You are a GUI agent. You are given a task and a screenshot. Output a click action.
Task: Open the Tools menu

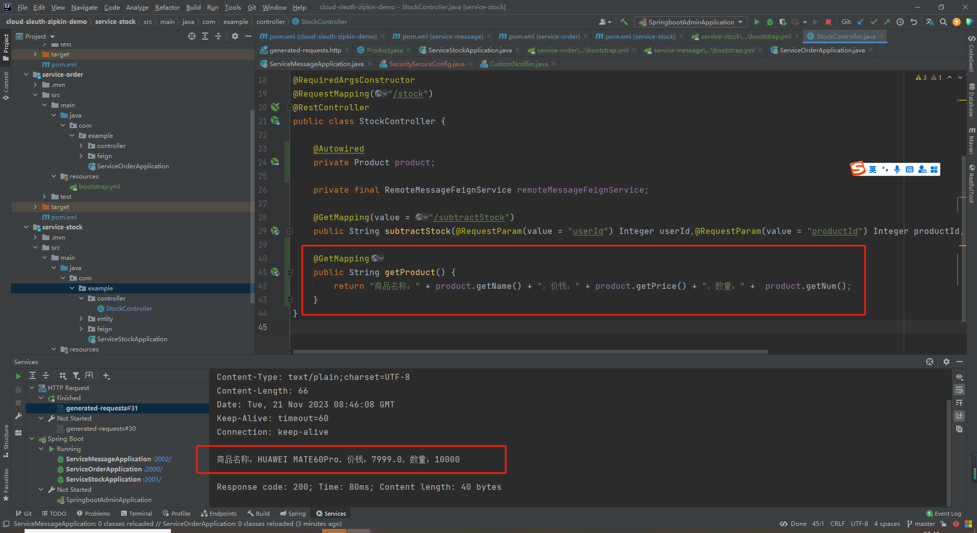[233, 7]
